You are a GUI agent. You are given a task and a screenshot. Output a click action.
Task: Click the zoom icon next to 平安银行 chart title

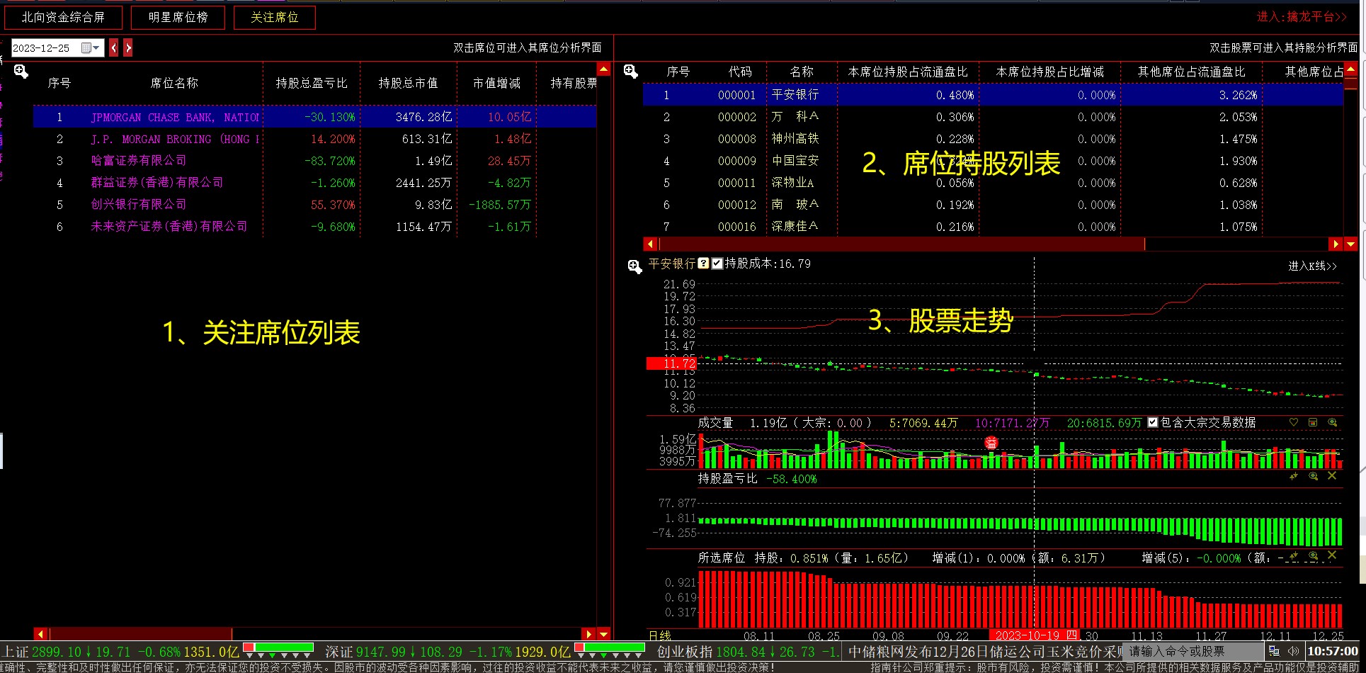tap(634, 266)
